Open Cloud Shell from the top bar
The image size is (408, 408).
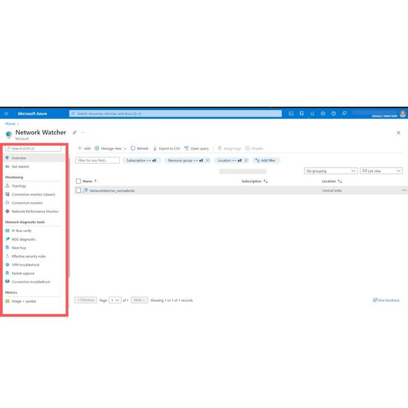point(291,114)
